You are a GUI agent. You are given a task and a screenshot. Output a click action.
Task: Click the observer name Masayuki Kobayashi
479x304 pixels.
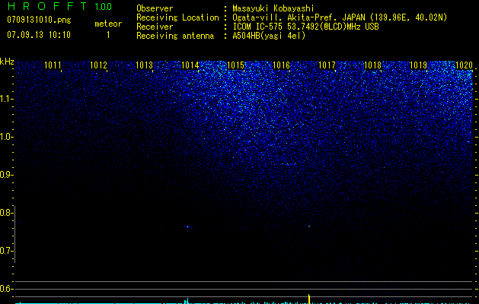[x=273, y=8]
